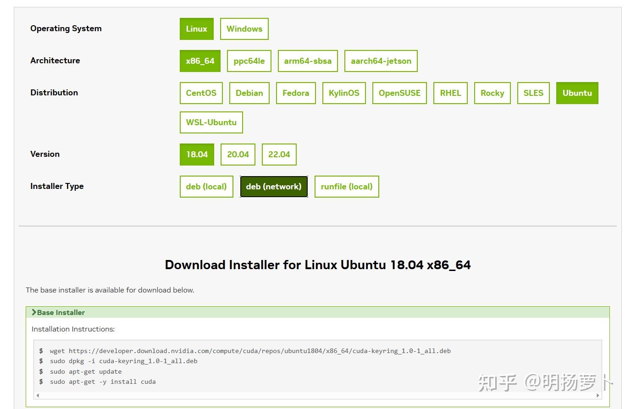Switch version to 22.04
Screen dimensions: 631x409
point(279,154)
